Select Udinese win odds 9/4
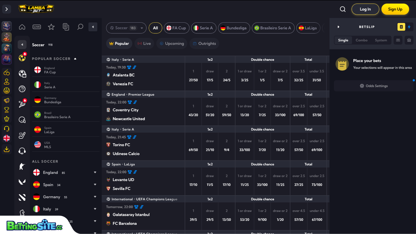The height and width of the screenshot is (234, 416). [227, 150]
